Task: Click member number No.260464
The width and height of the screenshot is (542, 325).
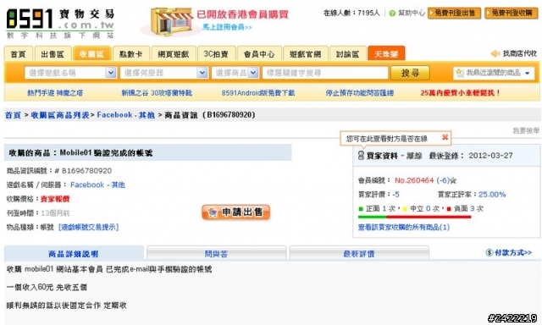Action: tap(414, 180)
